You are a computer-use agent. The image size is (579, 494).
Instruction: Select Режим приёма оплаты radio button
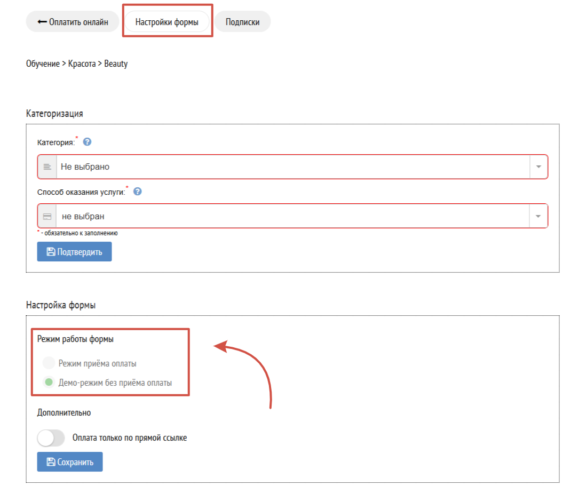(49, 363)
